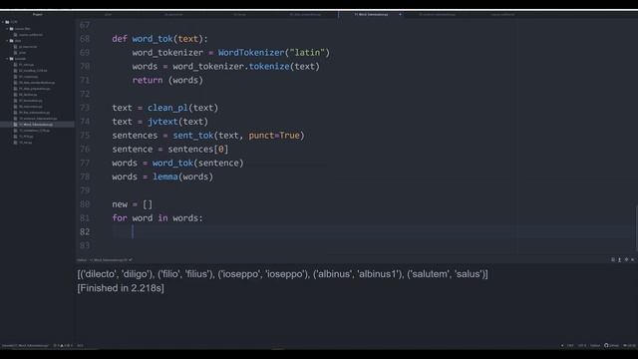
Task: Click punct=True argument on line 75
Action: pyautogui.click(x=274, y=136)
